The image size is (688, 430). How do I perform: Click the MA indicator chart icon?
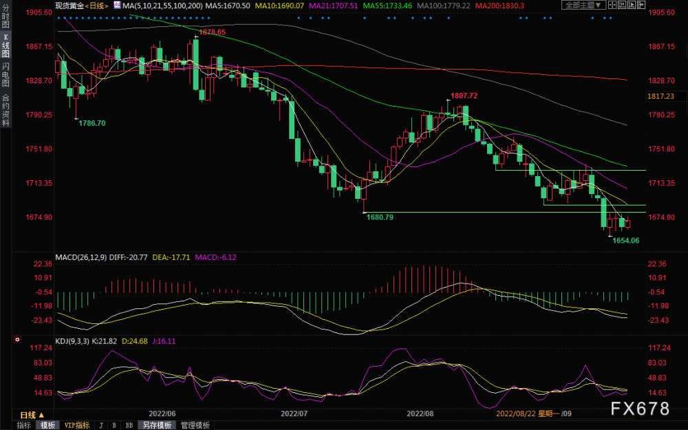click(117, 6)
